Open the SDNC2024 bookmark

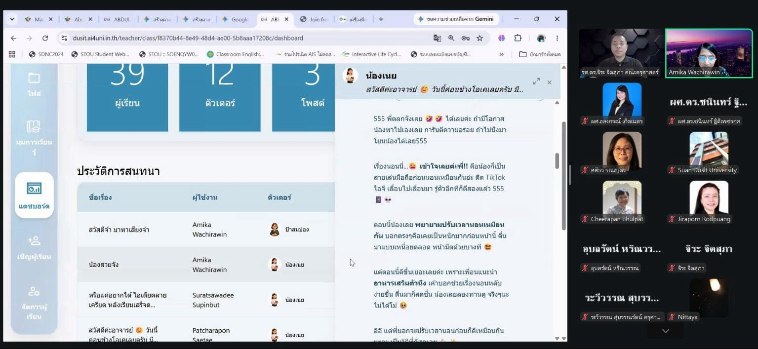(46, 54)
